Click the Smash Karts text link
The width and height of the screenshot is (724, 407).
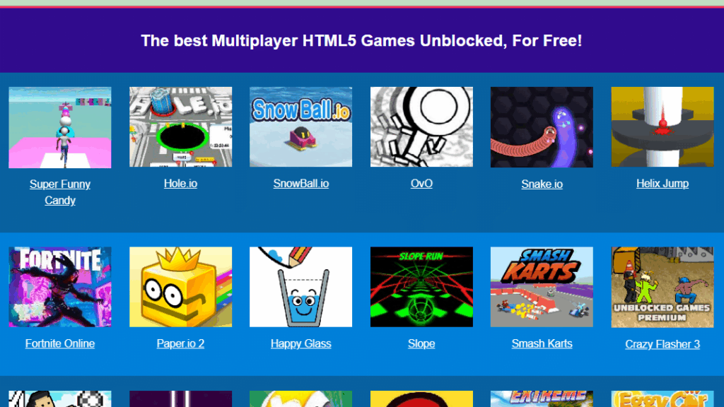pos(542,344)
